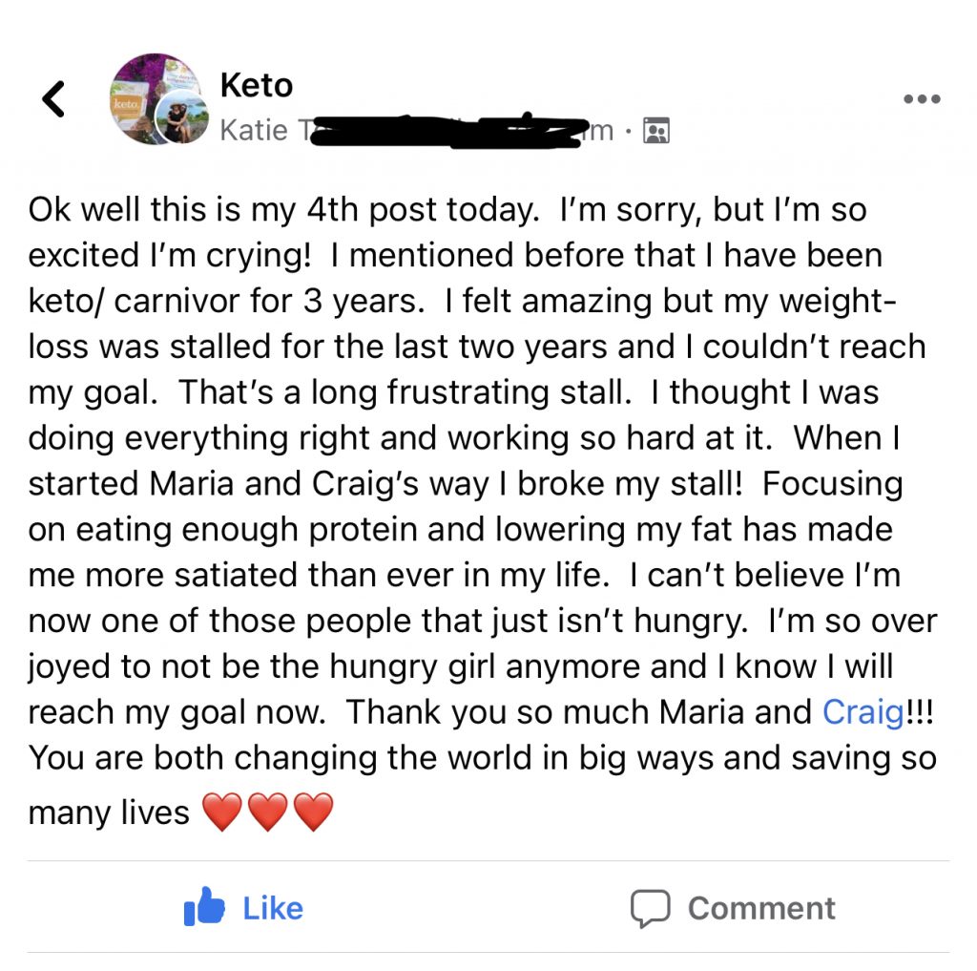Tap the sentence 'That's a long frustrating stall'

coord(405,393)
